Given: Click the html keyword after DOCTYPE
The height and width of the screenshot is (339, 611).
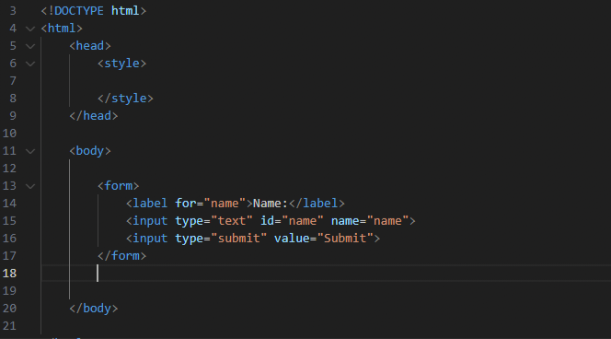Looking at the screenshot, I should [125, 11].
